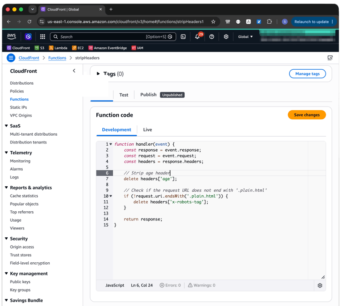Follow the Functions breadcrumb link
Screen dimensions: 341x306
[57, 58]
